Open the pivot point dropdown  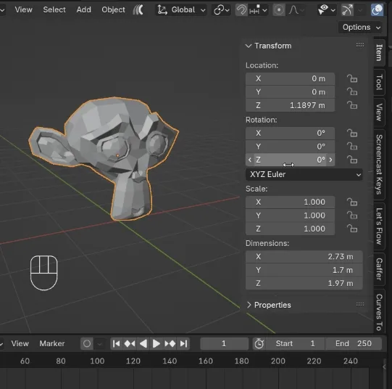pos(221,10)
